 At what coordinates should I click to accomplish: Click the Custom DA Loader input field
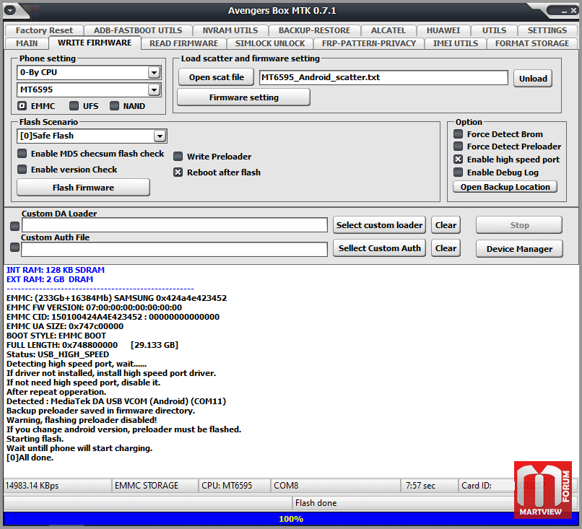175,225
